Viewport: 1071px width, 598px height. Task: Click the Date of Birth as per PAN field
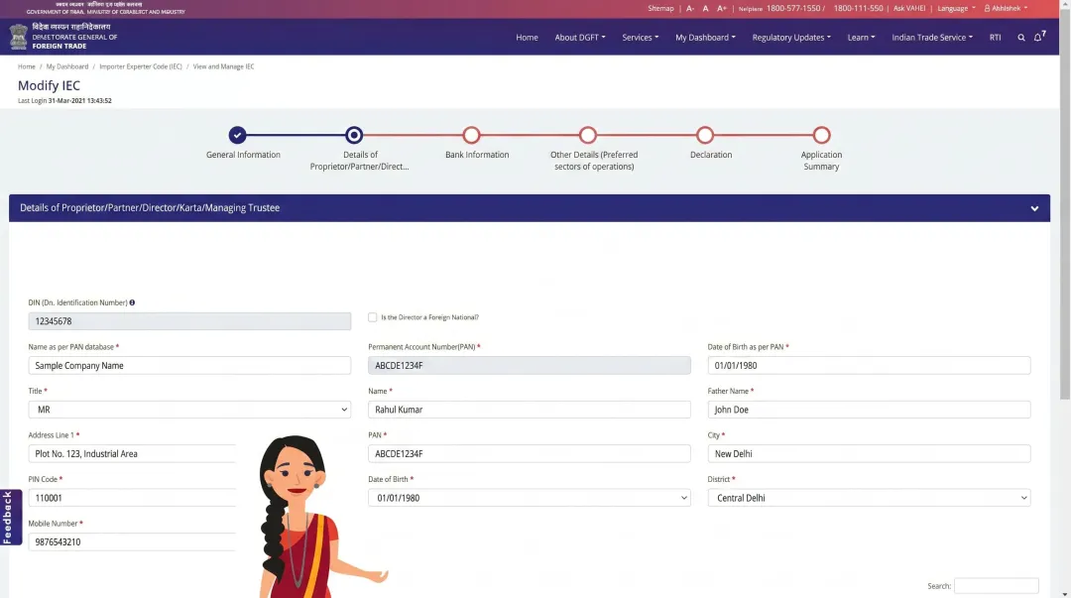click(869, 366)
